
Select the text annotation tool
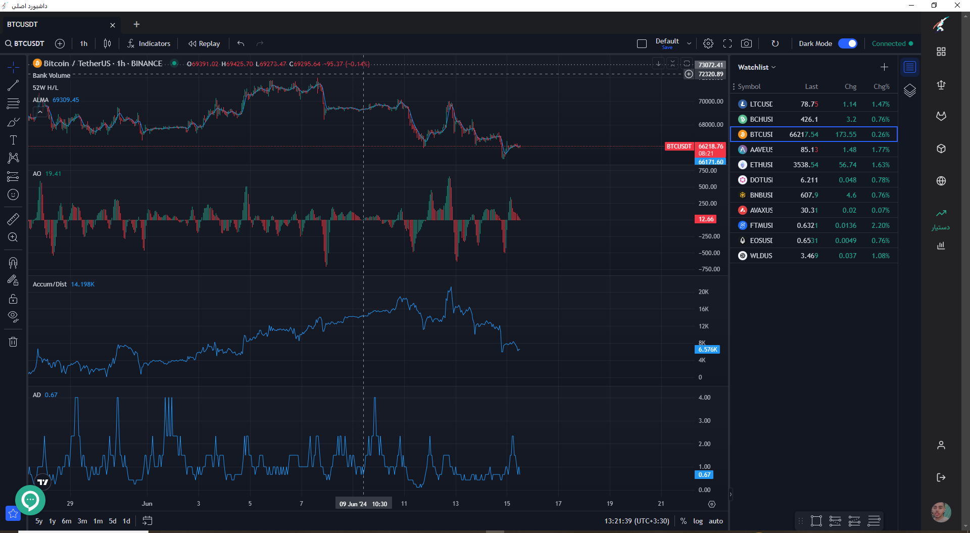[x=13, y=140]
